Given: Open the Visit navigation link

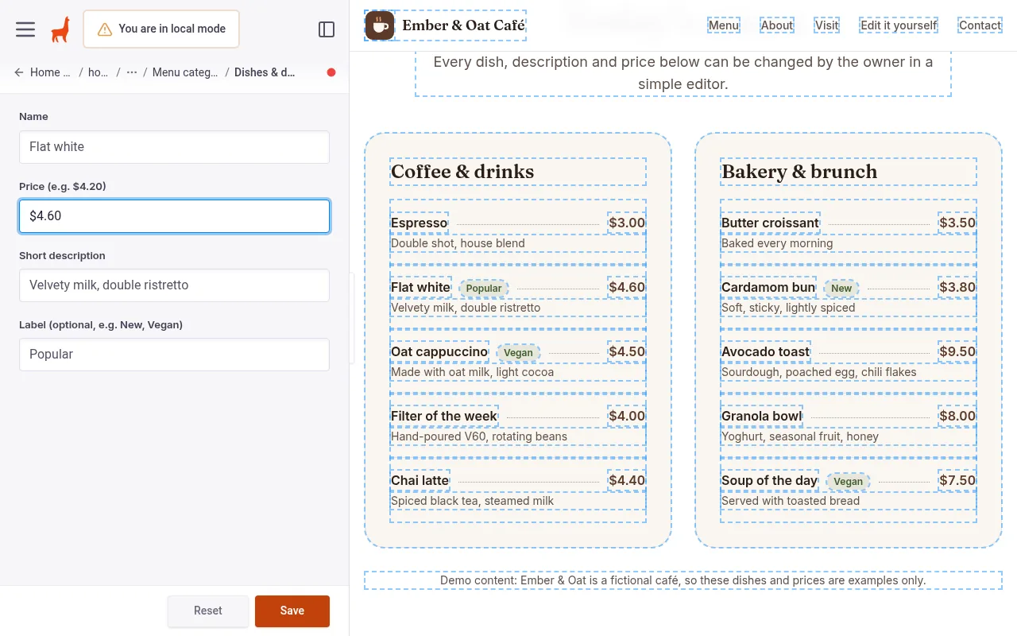Looking at the screenshot, I should pyautogui.click(x=826, y=25).
